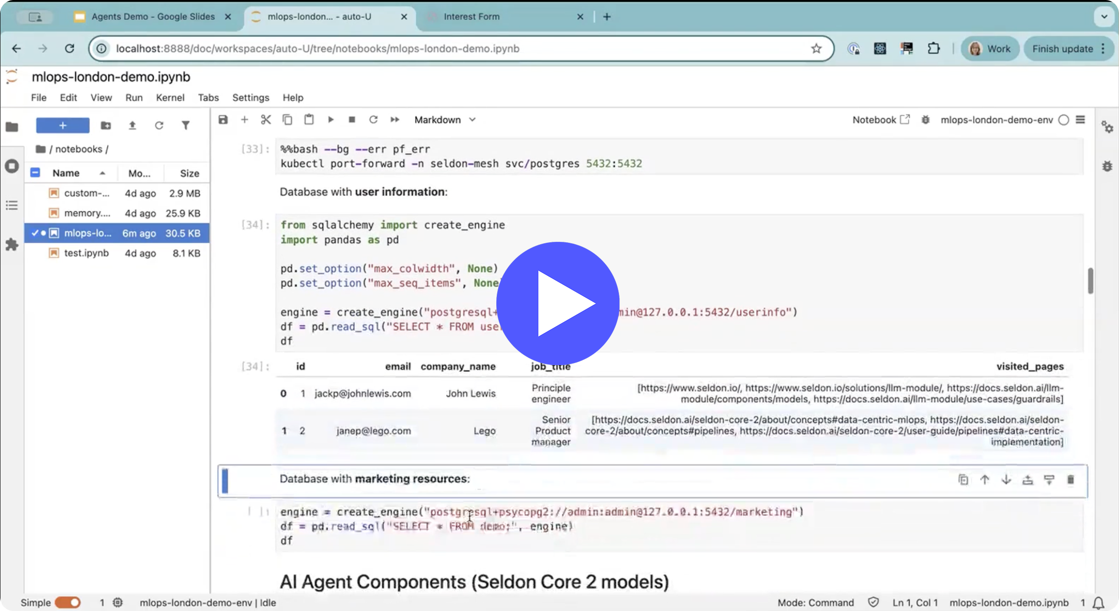Toggle the Simple interface mode switch
Viewport: 1119px width, 611px height.
pos(68,603)
